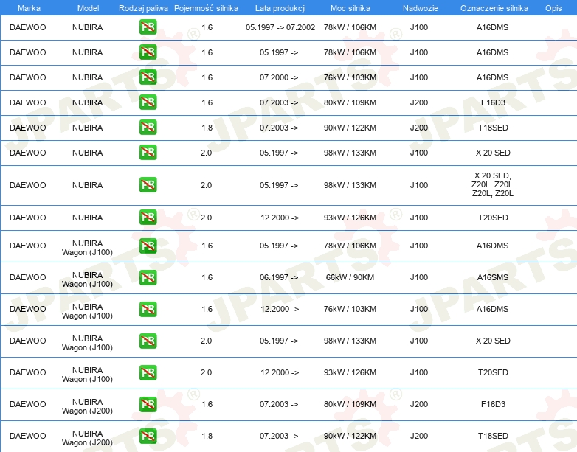
Task: Click the T20SED code in Wagon (J100) row
Action: coord(493,372)
